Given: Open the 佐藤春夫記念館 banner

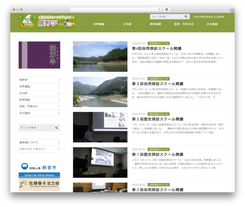Looking at the screenshot, I should click(x=39, y=184).
